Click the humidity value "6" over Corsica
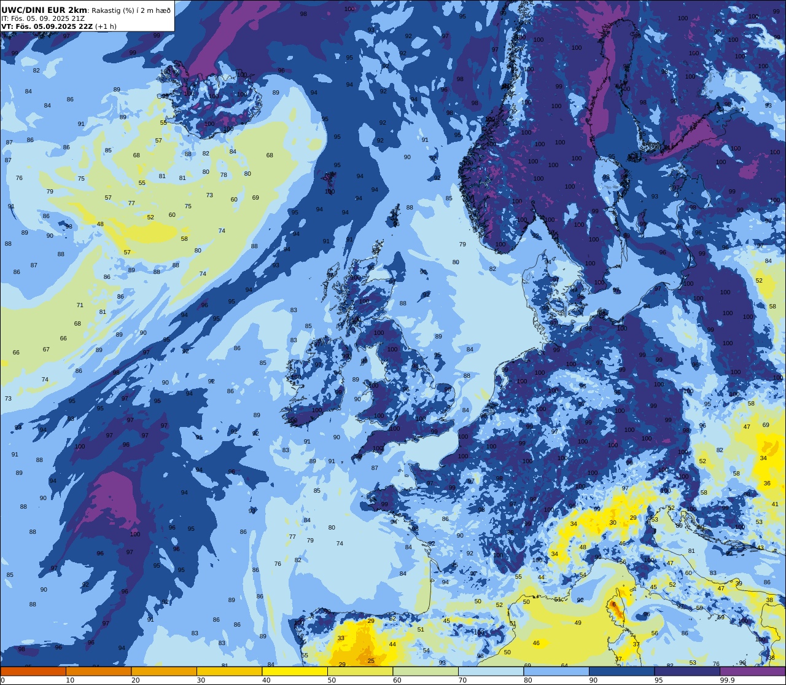The width and height of the screenshot is (786, 685). pos(613,604)
